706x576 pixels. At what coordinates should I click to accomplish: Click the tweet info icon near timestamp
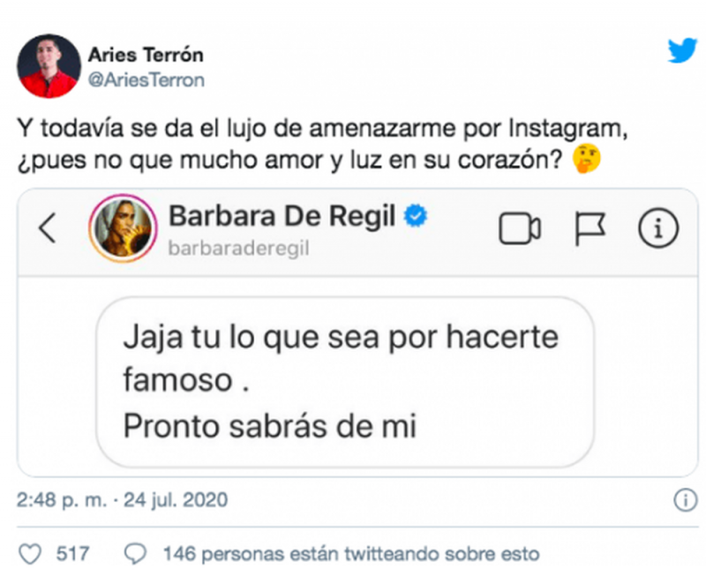coord(686,500)
